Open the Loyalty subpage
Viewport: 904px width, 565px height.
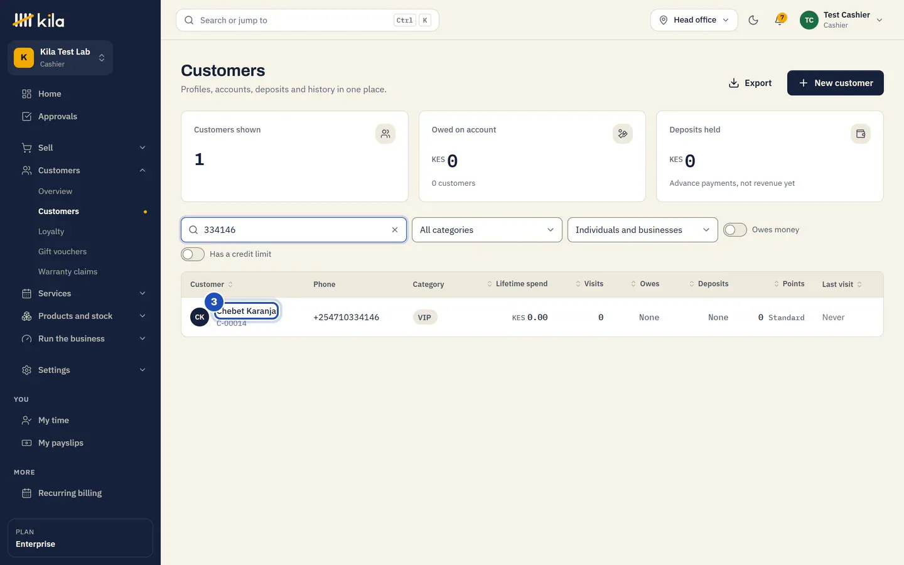51,232
